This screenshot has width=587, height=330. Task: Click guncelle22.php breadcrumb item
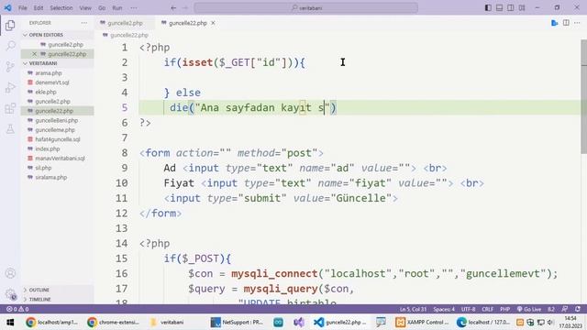(x=129, y=35)
